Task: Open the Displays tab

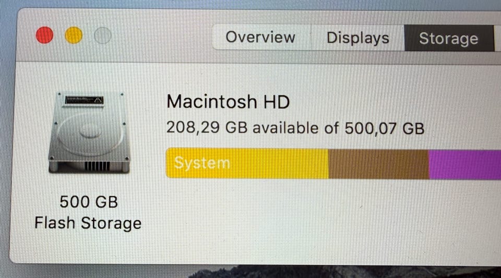Action: click(357, 38)
